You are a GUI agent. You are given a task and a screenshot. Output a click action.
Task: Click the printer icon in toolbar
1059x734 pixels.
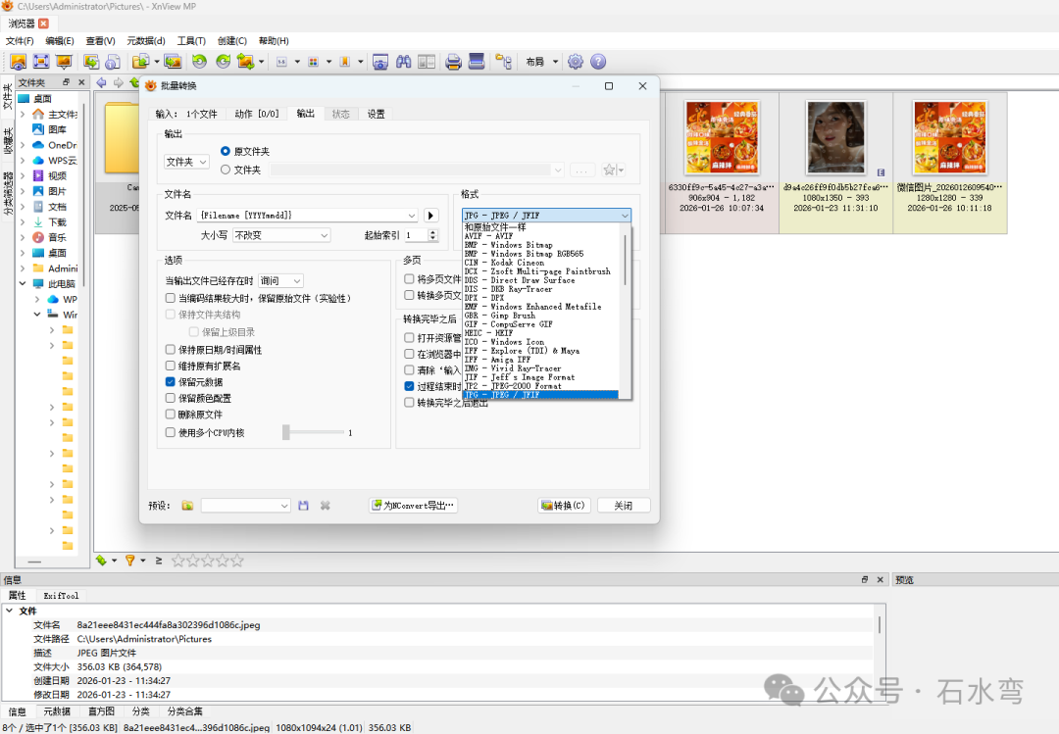[x=453, y=62]
